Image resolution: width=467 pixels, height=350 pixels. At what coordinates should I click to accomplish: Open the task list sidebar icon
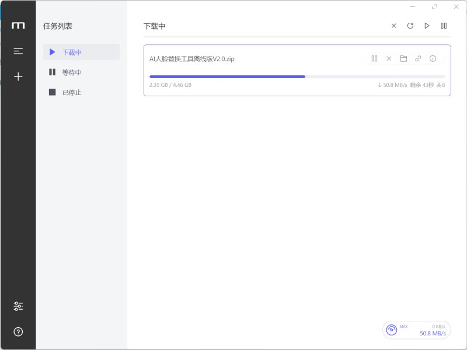click(18, 51)
